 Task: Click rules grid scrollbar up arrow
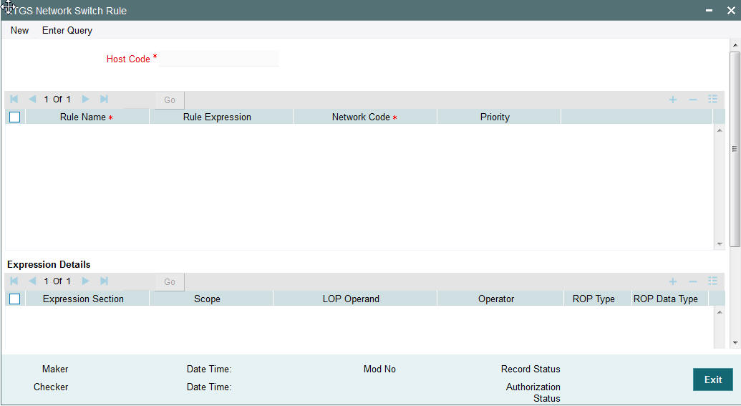pyautogui.click(x=720, y=130)
